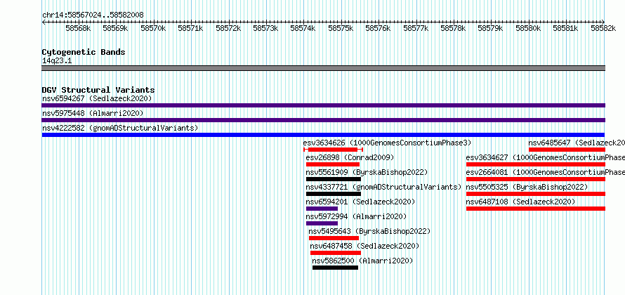The width and height of the screenshot is (625, 295).
Task: Click nsv5862500 (Almarri2020) label
Action: point(363,261)
